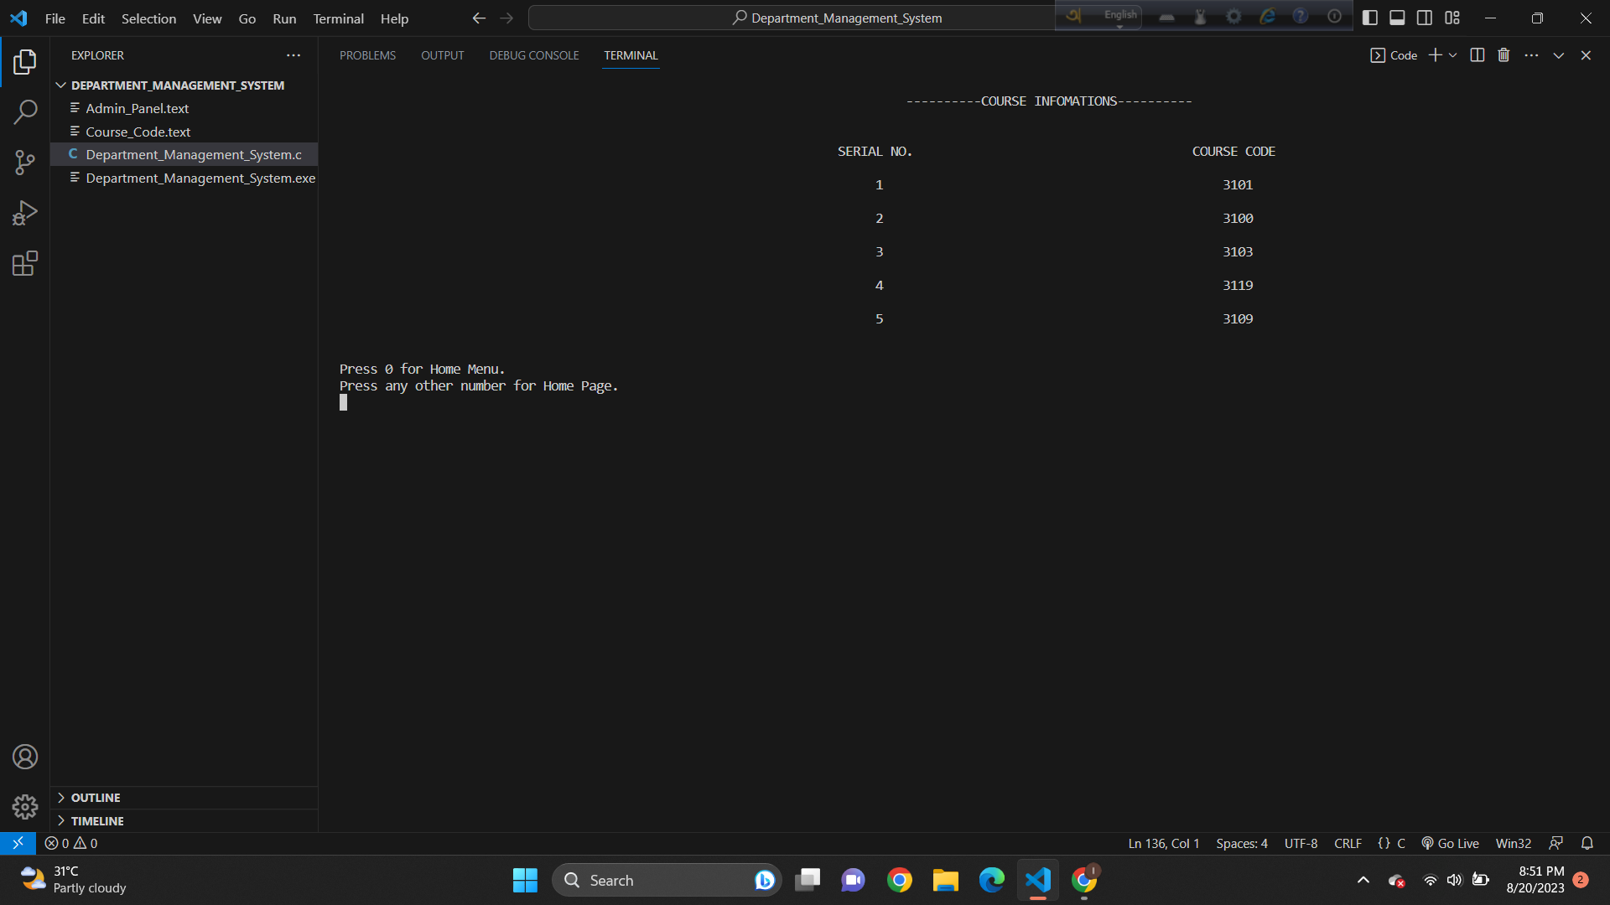Toggle notifications with the bell icon
Screen dimensions: 1610x905
pos(1587,843)
